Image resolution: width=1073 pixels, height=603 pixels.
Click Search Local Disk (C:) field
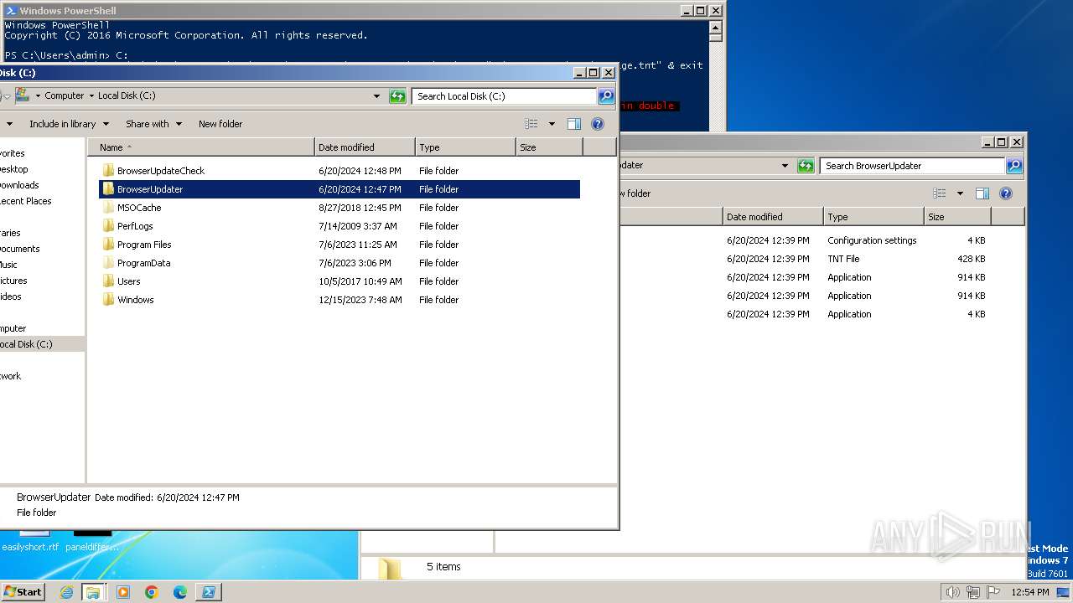click(x=504, y=96)
